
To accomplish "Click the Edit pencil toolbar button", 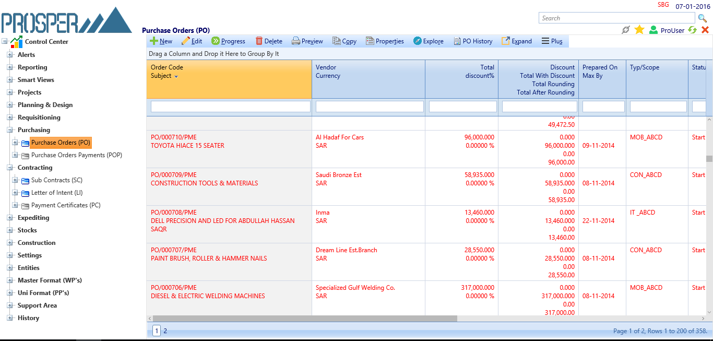I will click(x=192, y=41).
